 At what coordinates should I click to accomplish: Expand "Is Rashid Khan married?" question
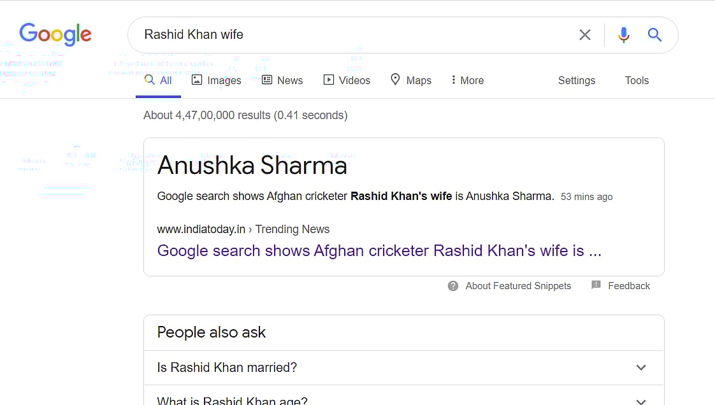tap(641, 367)
